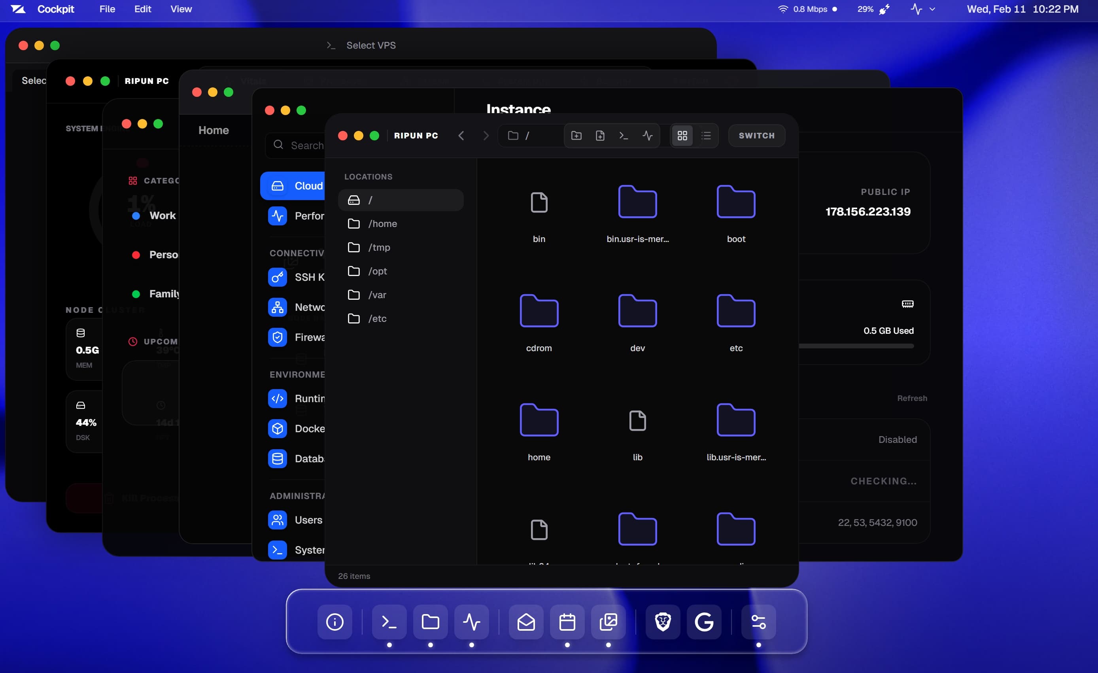Select the Work category radio dot

(x=136, y=216)
